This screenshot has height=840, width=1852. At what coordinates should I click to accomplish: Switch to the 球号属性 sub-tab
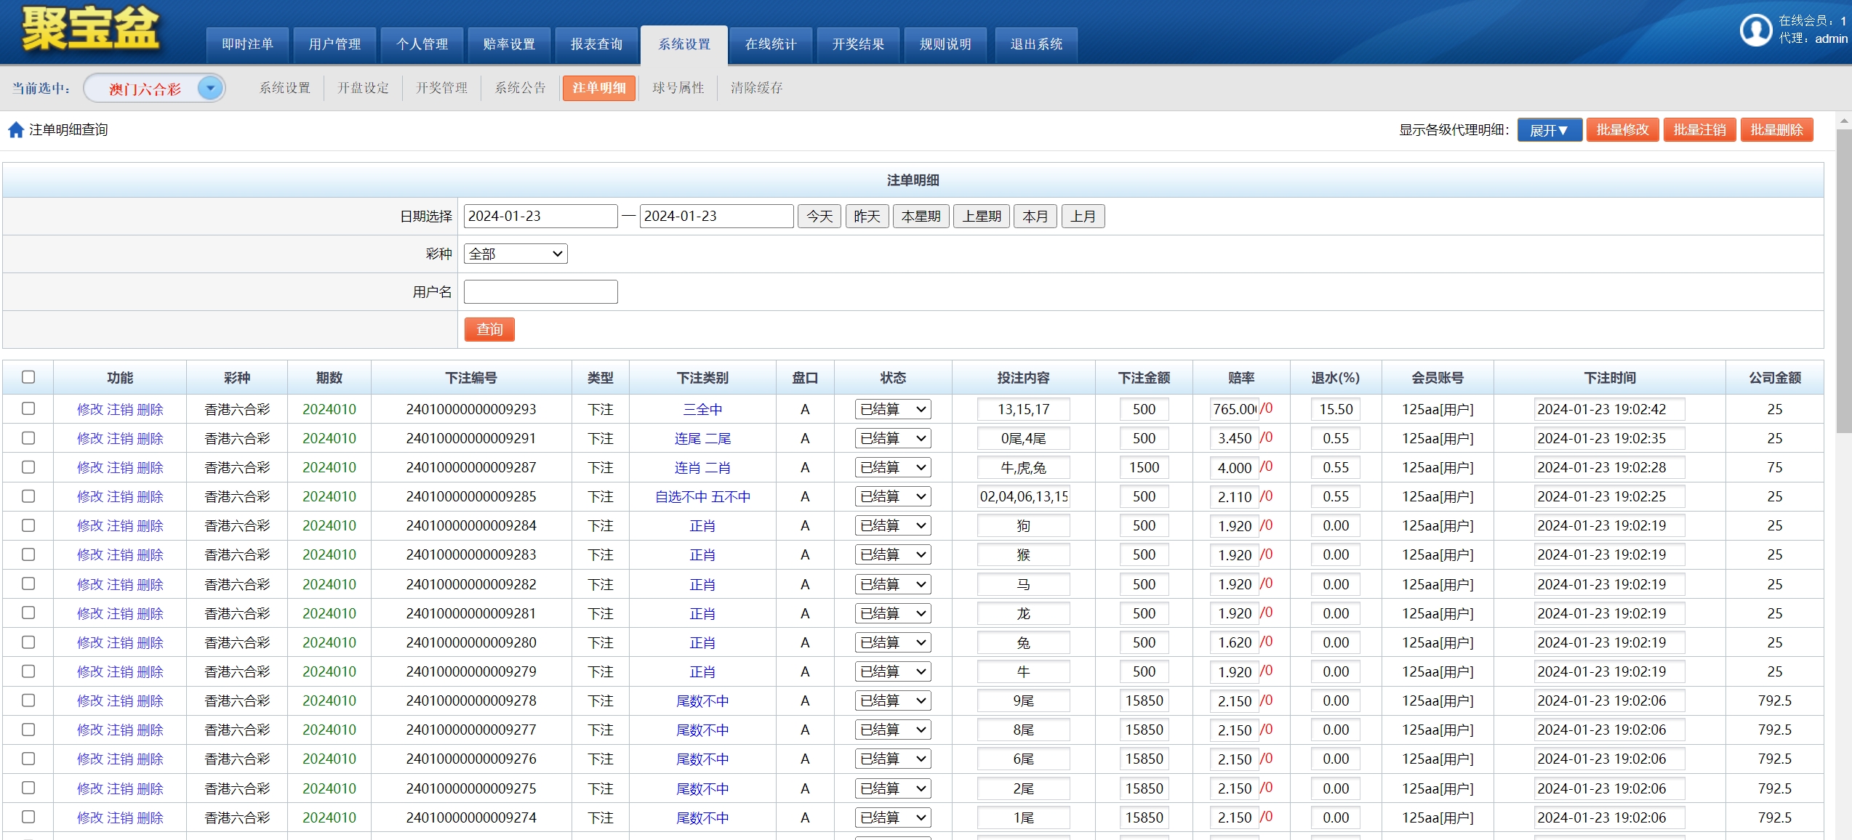[x=678, y=88]
